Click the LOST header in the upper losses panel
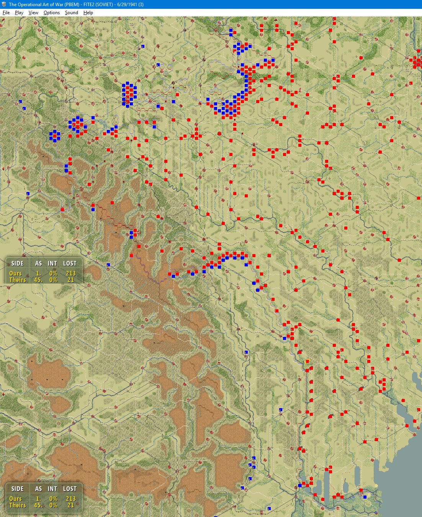422x517 pixels. (70, 264)
